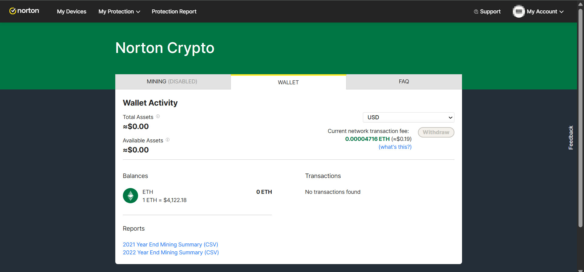The width and height of the screenshot is (584, 272).
Task: Click the Total Assets info icon
Action: [158, 117]
